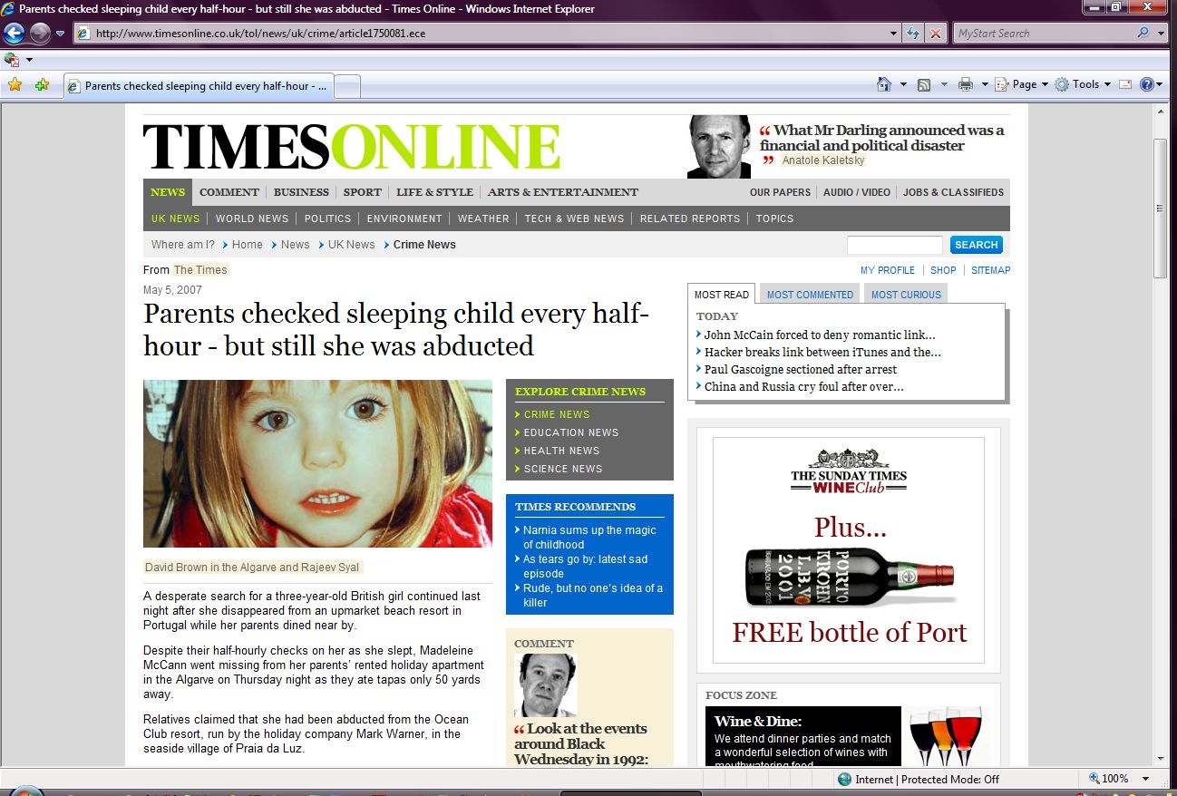Click the Print icon in toolbar

click(966, 84)
